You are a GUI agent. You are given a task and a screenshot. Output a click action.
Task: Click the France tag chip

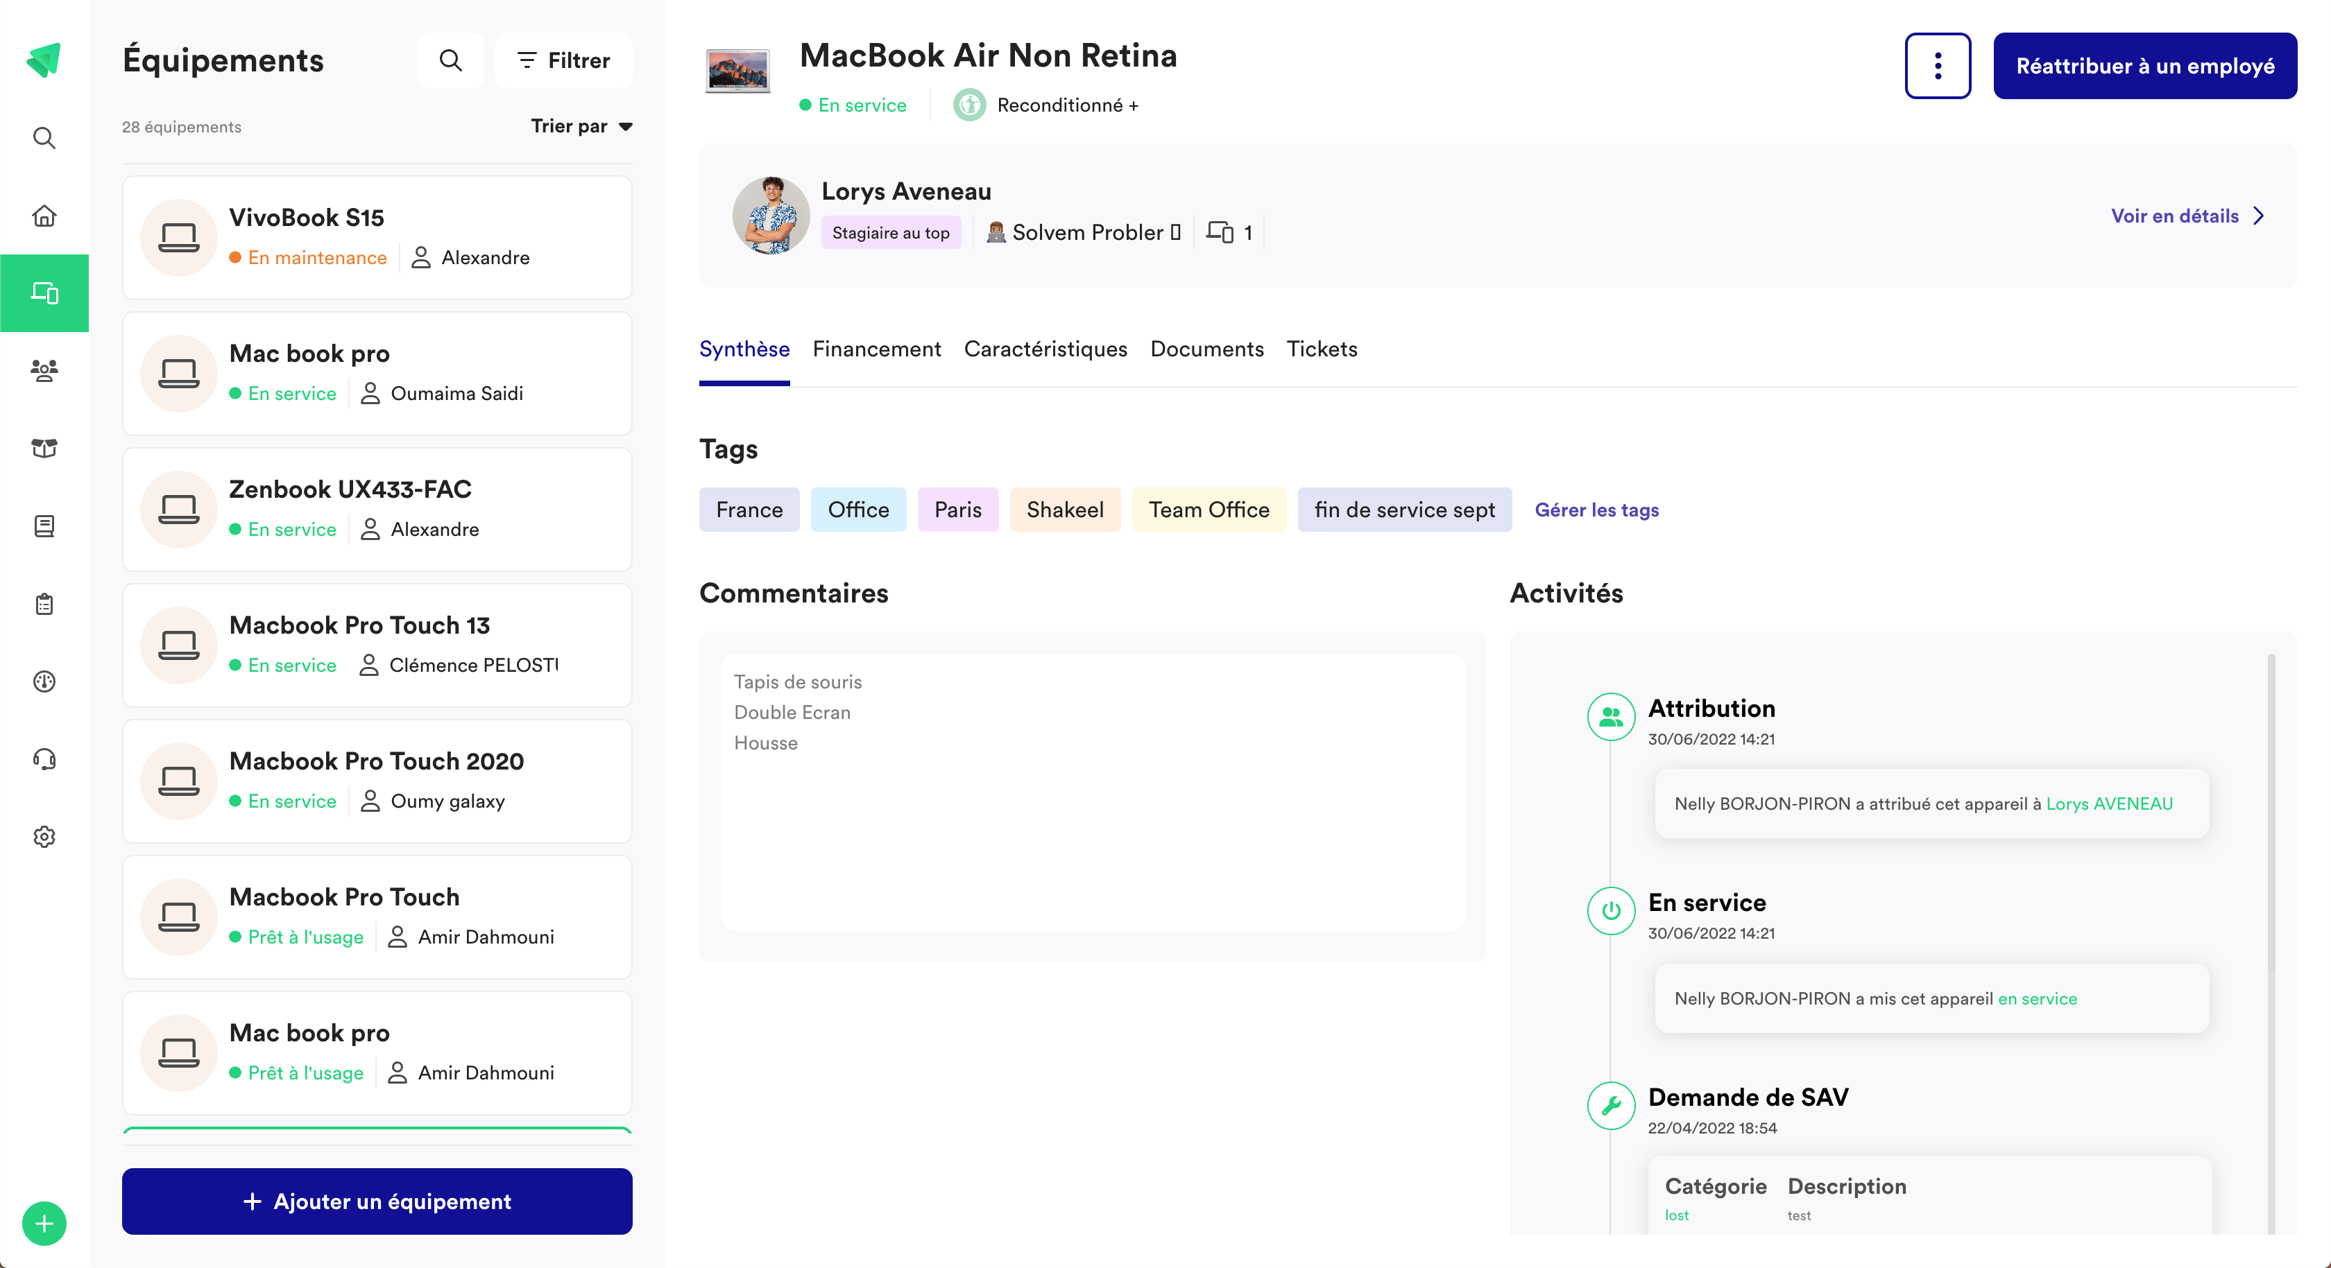[x=749, y=510]
